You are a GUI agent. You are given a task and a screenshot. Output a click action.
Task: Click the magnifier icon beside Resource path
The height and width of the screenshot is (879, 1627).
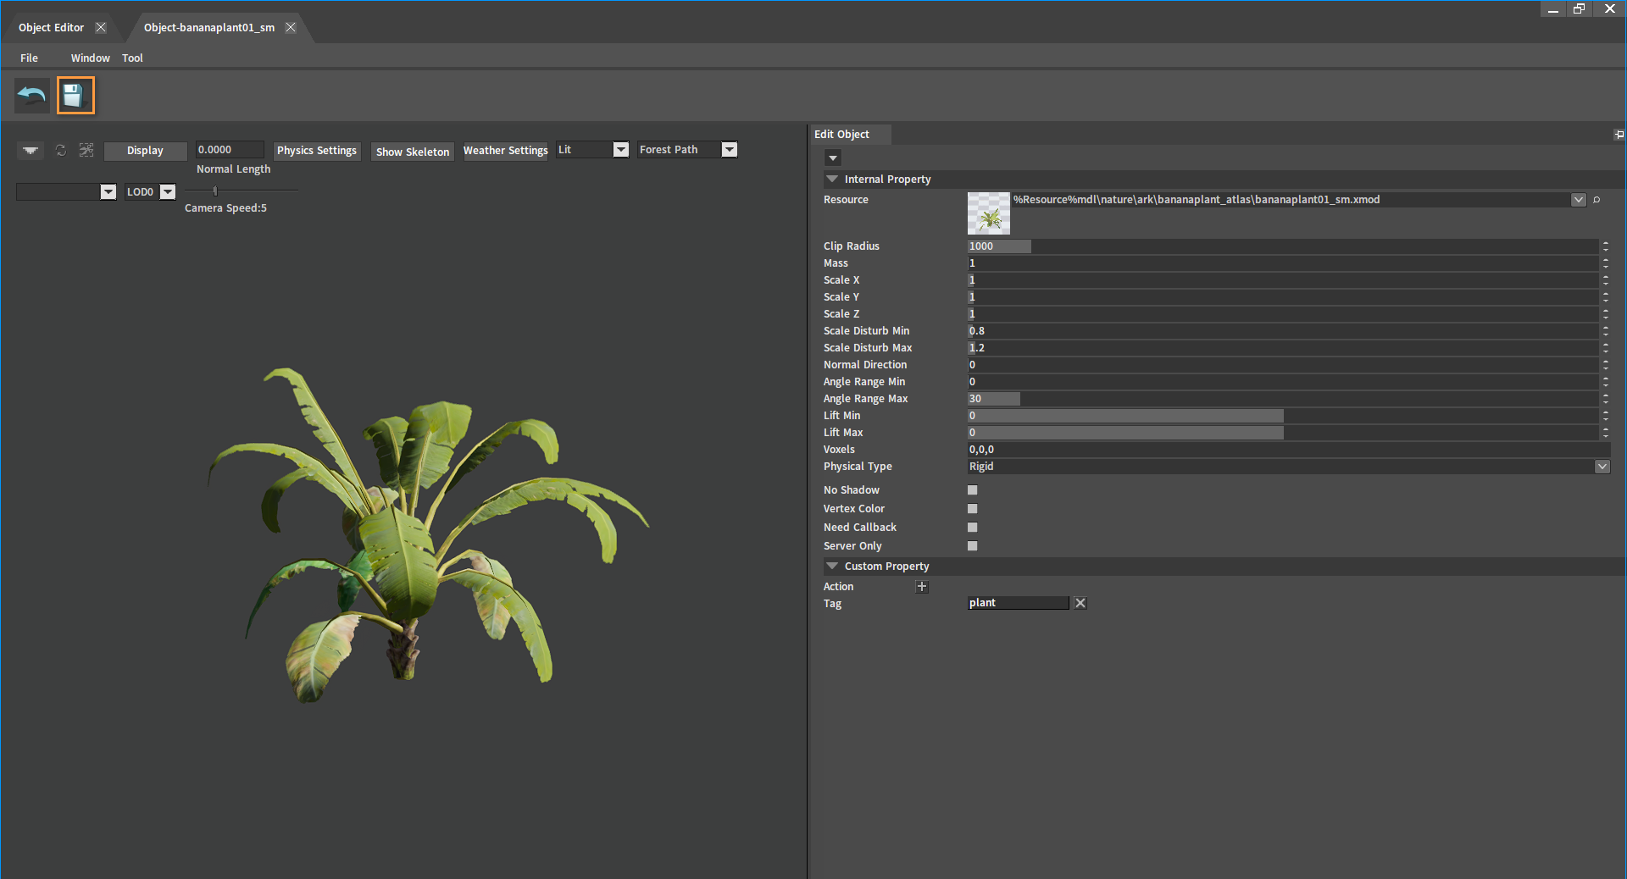(x=1596, y=200)
